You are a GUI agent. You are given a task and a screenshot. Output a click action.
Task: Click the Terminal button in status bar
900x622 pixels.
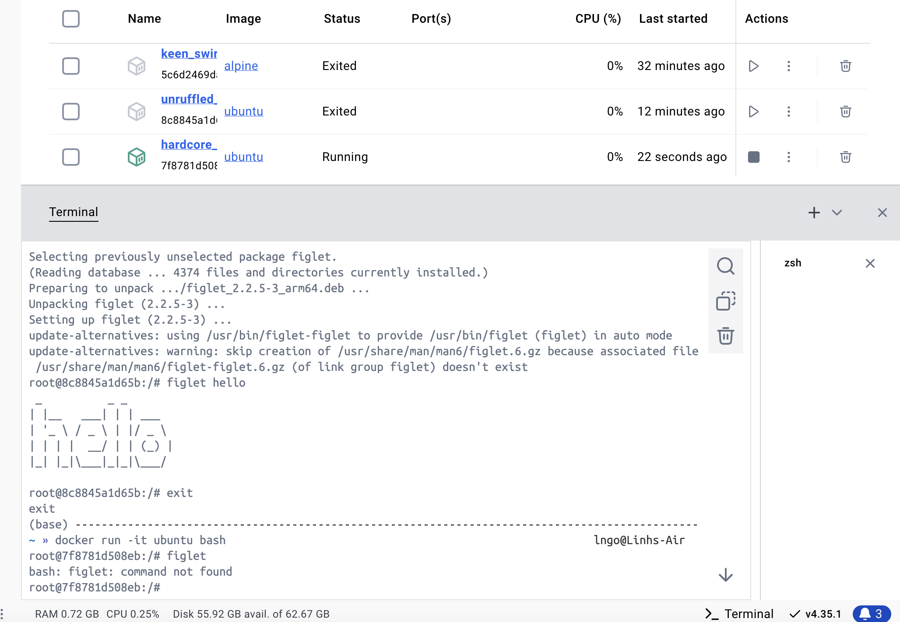[739, 614]
